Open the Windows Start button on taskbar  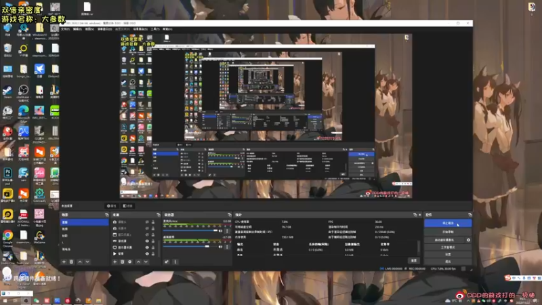coord(4,300)
